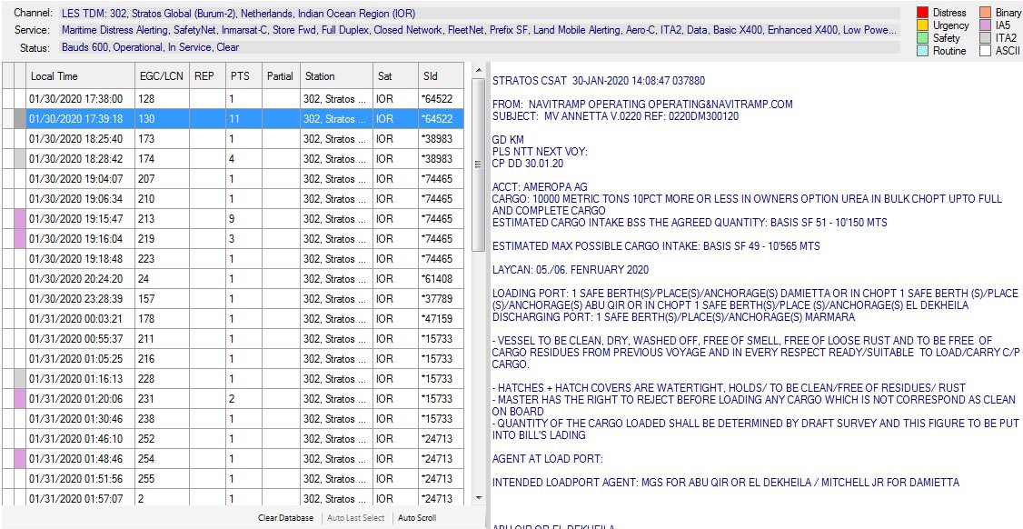Image resolution: width=1023 pixels, height=529 pixels.
Task: Click the red Distress color swatch
Action: [922, 13]
